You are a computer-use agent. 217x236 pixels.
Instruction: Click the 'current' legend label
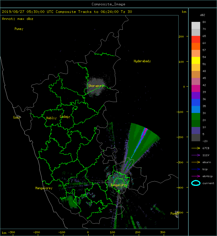click(208, 183)
